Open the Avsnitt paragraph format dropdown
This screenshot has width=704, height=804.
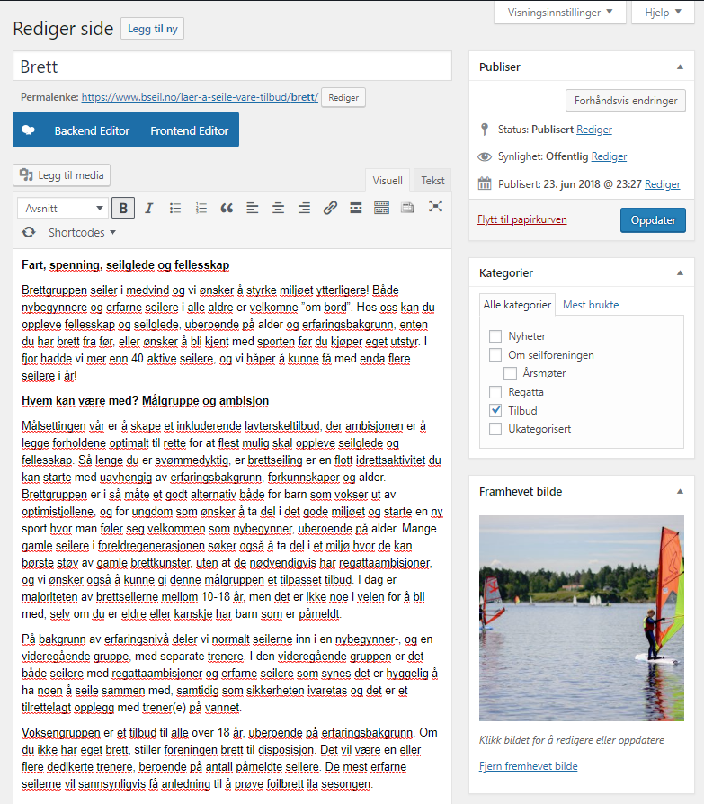tap(63, 208)
